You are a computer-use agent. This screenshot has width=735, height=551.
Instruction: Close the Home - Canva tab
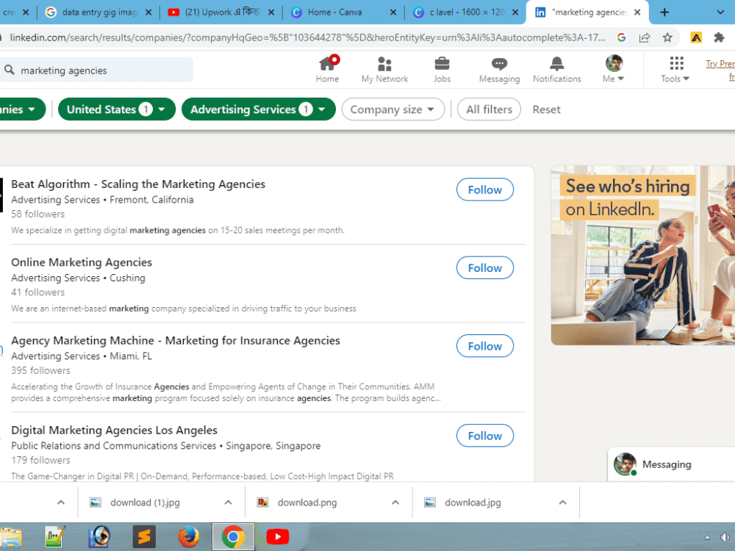click(x=392, y=12)
